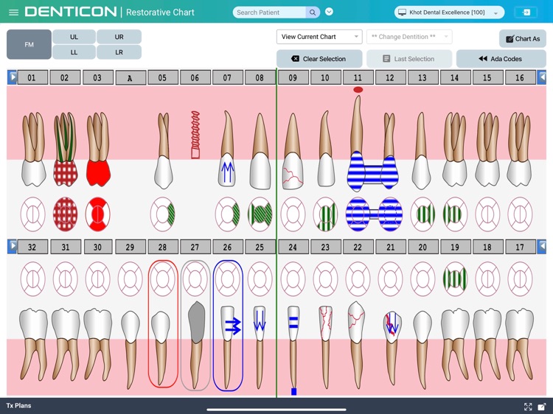This screenshot has height=414, width=553.
Task: Click the cracked tooth 23 graphic
Action: (325, 347)
